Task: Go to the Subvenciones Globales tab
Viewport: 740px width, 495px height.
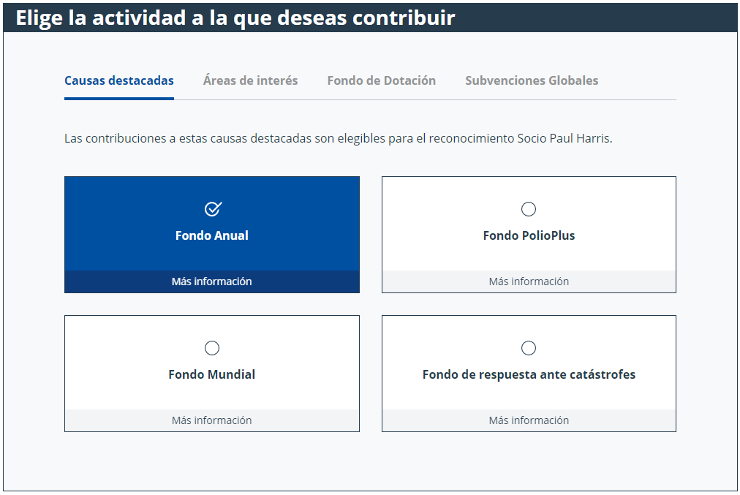Action: click(532, 80)
